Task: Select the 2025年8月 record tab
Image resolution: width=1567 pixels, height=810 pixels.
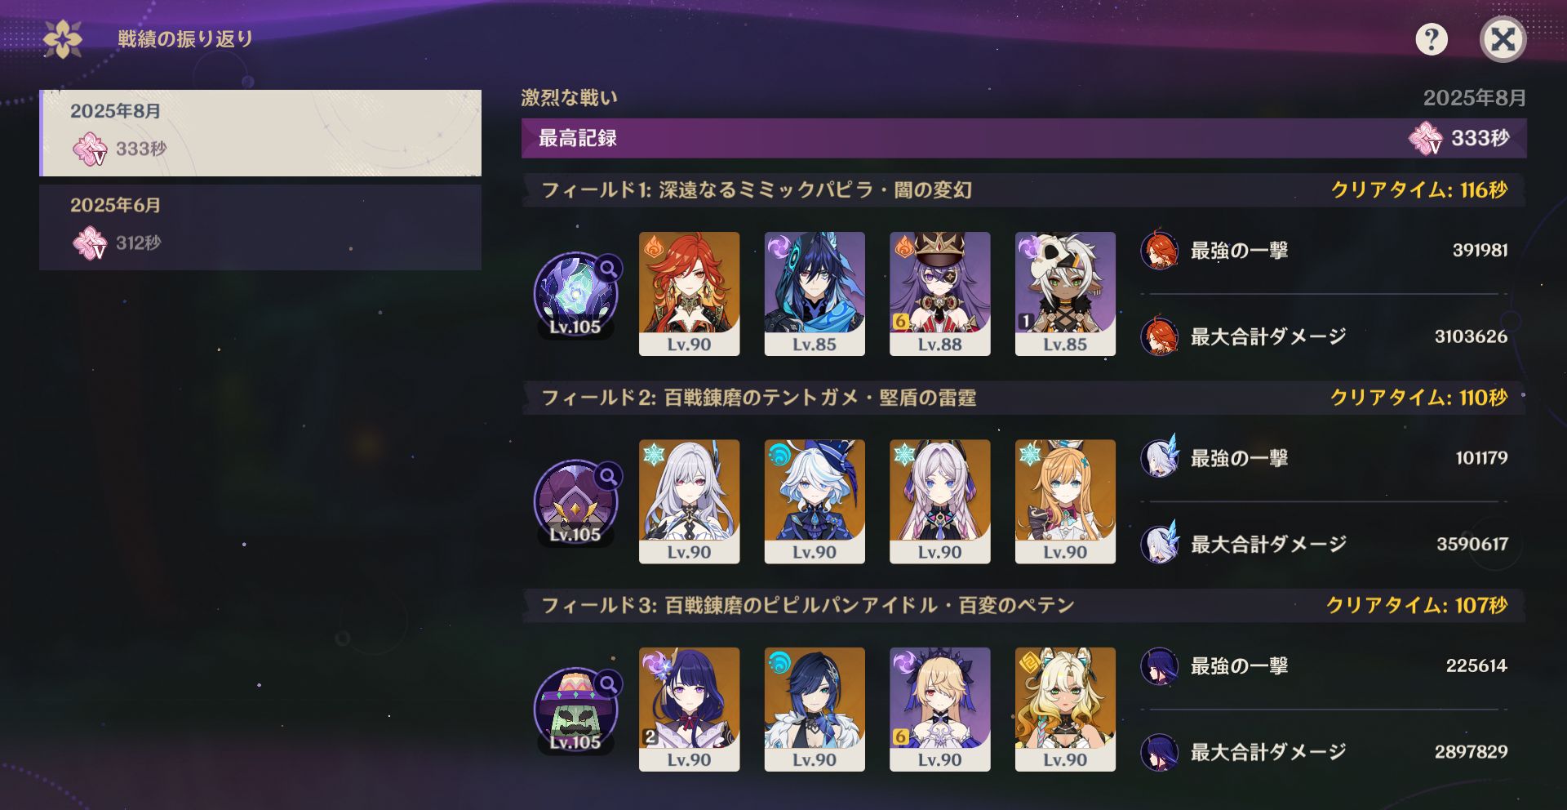Action: point(260,133)
